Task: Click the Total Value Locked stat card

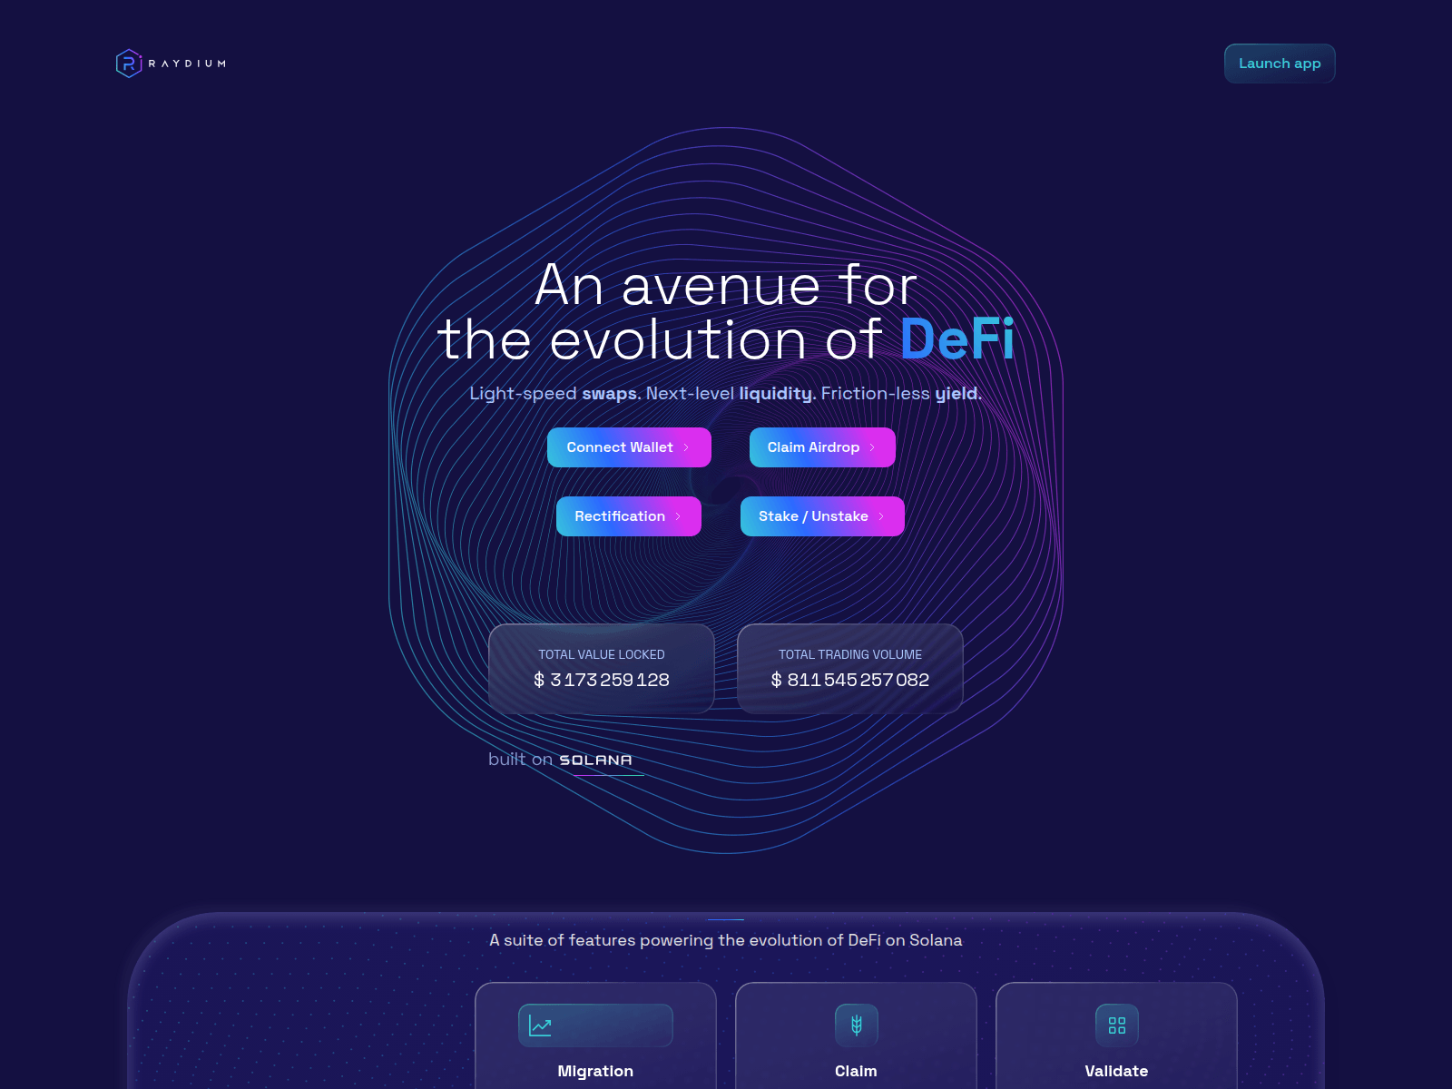Action: (x=602, y=669)
